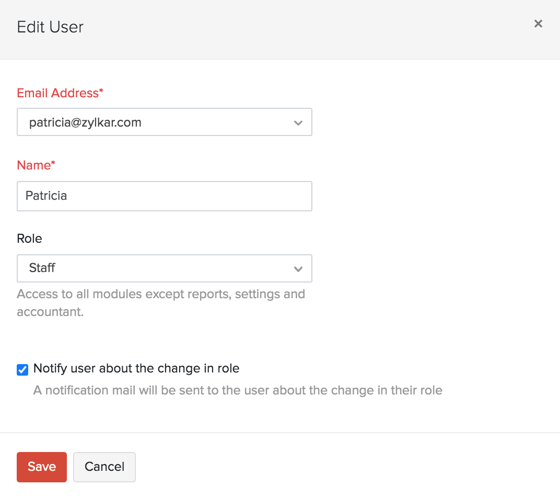Click the Name field containing Patricia
The width and height of the screenshot is (560, 497).
pyautogui.click(x=165, y=196)
